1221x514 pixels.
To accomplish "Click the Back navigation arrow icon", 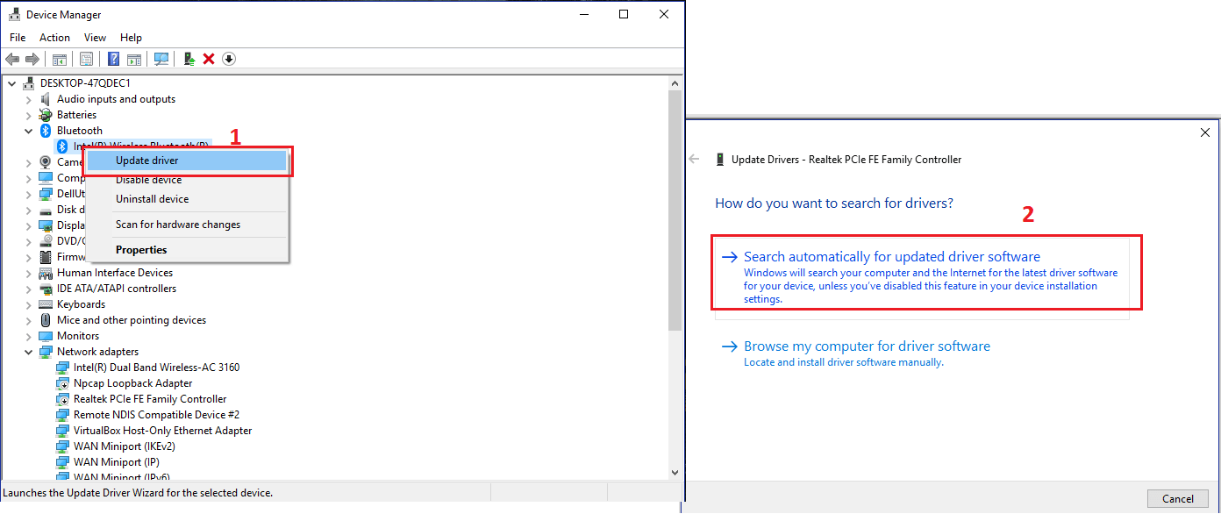I will point(12,59).
